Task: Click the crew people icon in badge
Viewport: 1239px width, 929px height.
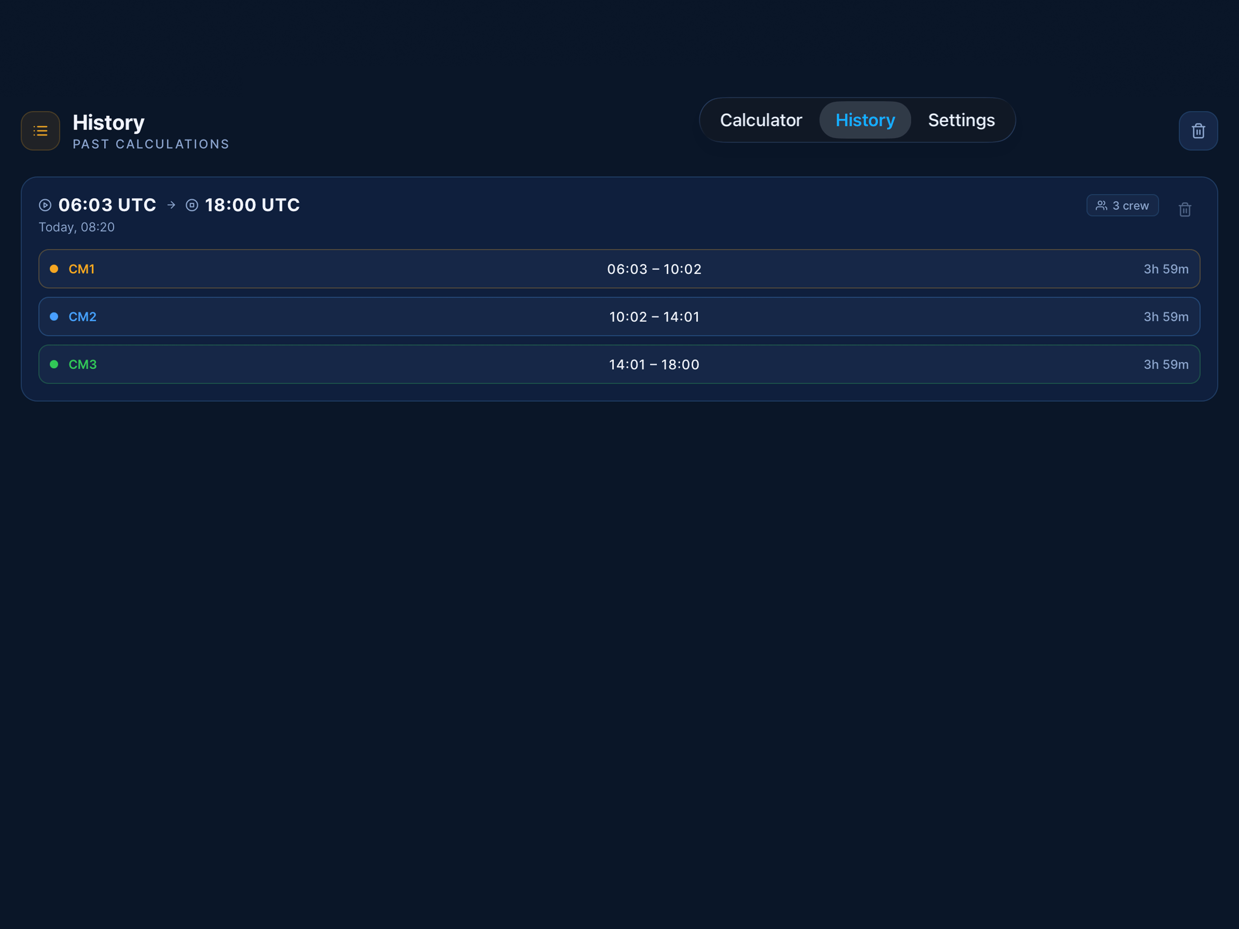Action: tap(1101, 206)
